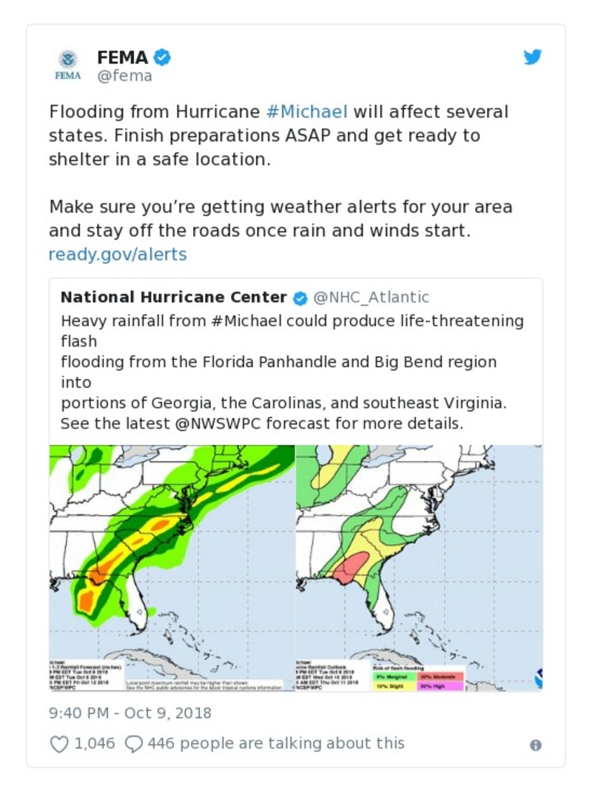Open the FEMA profile avatar
The height and width of the screenshot is (795, 592).
pos(68,64)
